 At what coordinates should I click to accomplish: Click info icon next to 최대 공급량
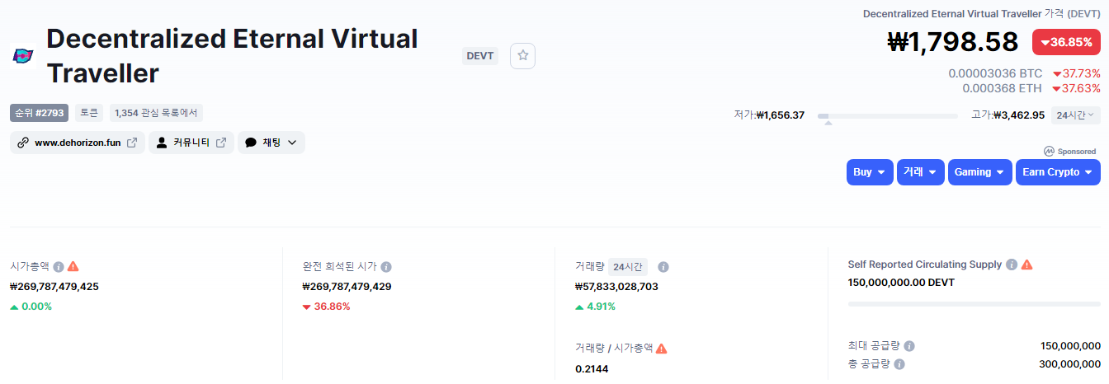(x=909, y=346)
